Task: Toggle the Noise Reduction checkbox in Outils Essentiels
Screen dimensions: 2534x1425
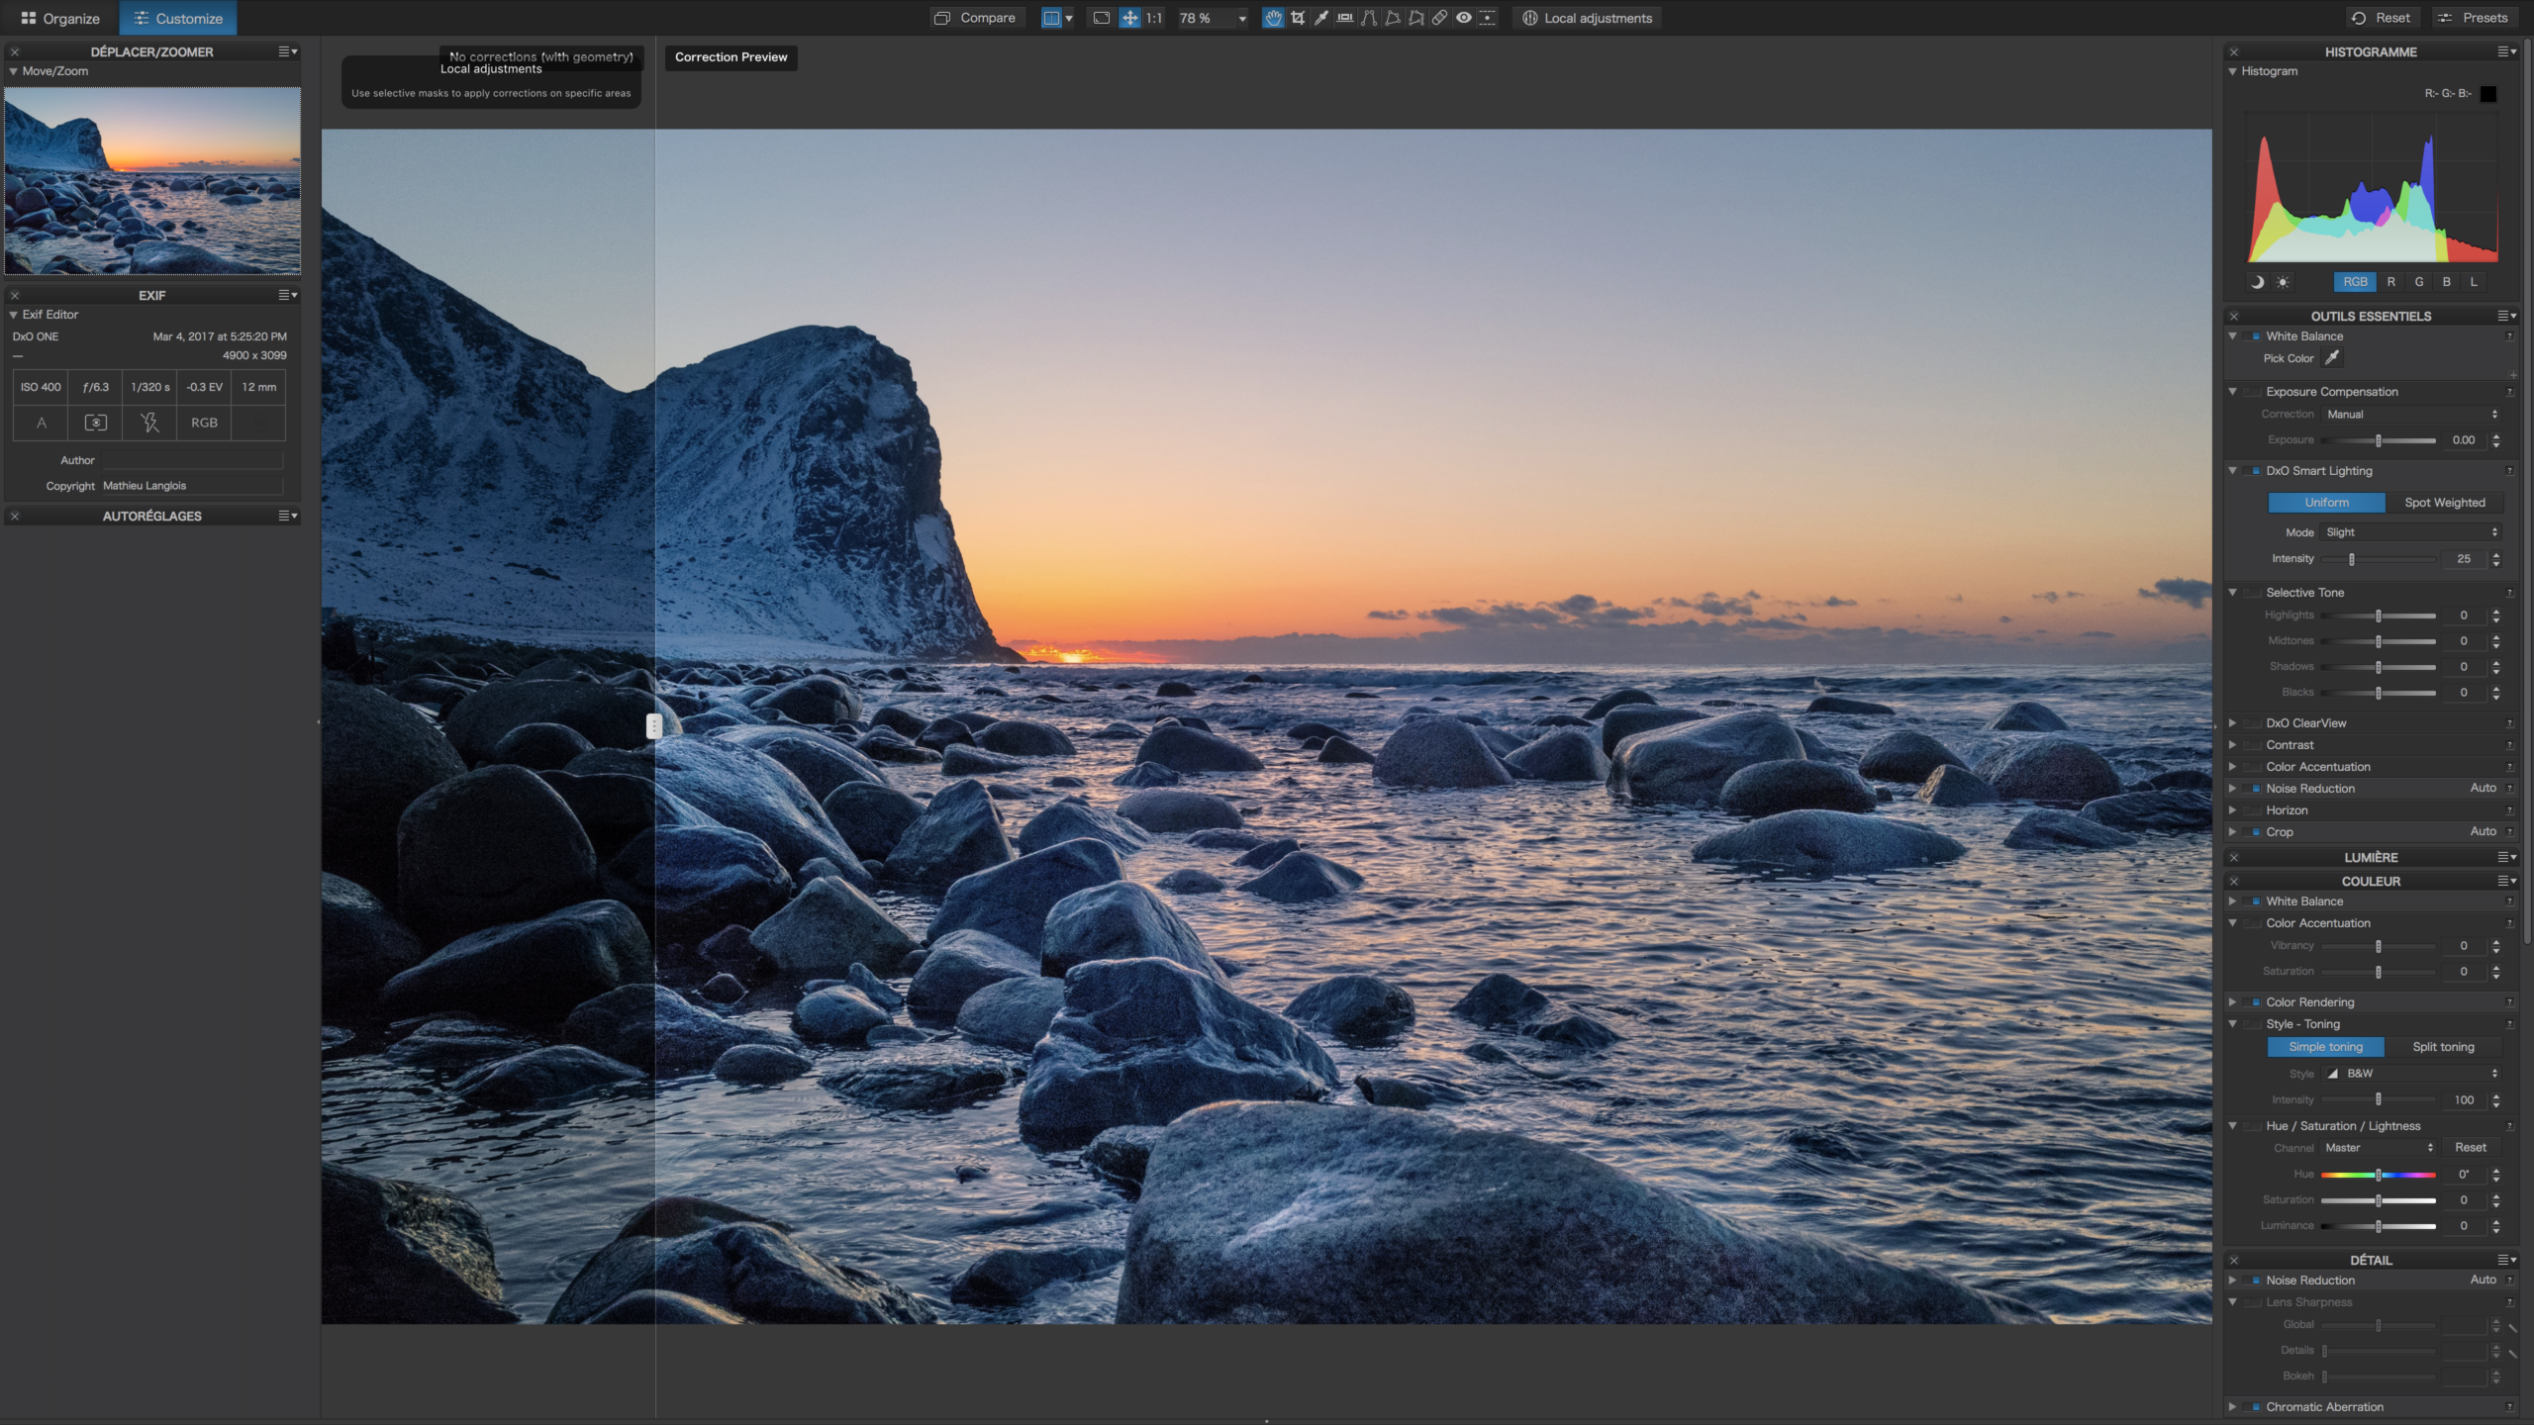Action: pyautogui.click(x=2256, y=789)
